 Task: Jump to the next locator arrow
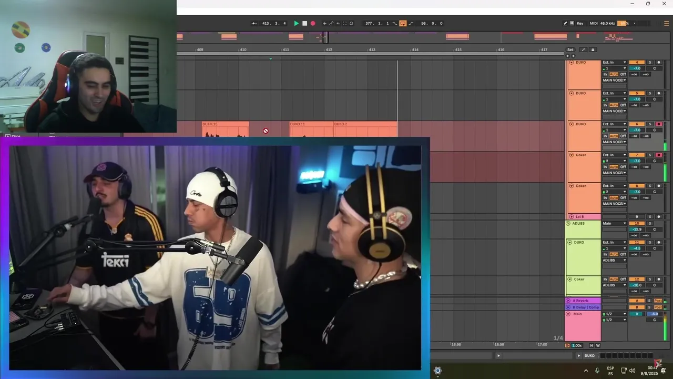point(573,56)
